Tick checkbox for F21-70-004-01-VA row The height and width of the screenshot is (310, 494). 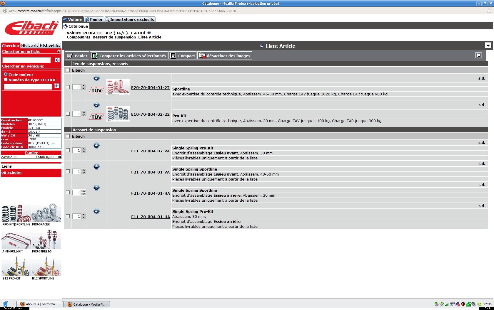(x=68, y=171)
